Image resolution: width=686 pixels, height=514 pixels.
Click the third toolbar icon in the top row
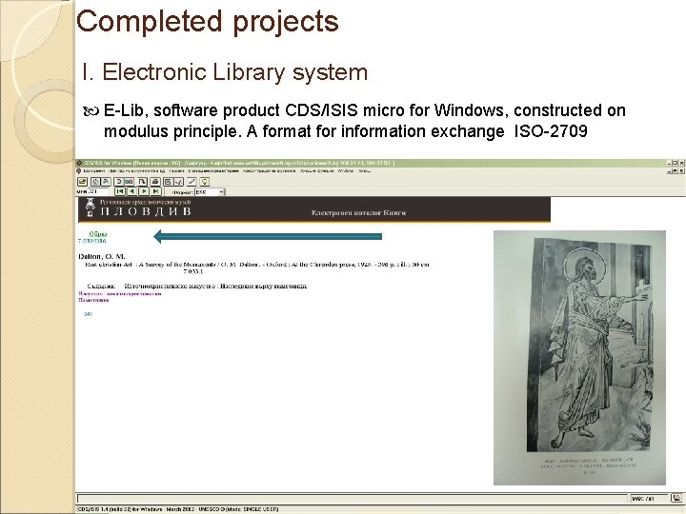click(x=106, y=182)
